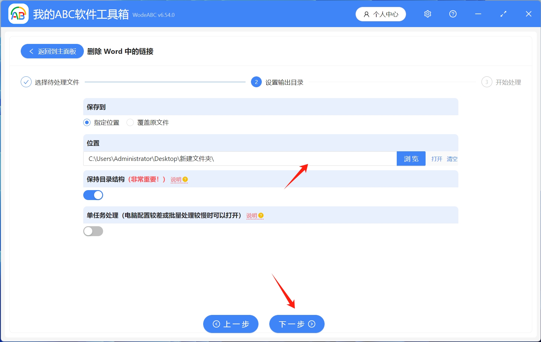This screenshot has height=342, width=541.
Task: Open the settings gear icon
Action: pyautogui.click(x=428, y=14)
